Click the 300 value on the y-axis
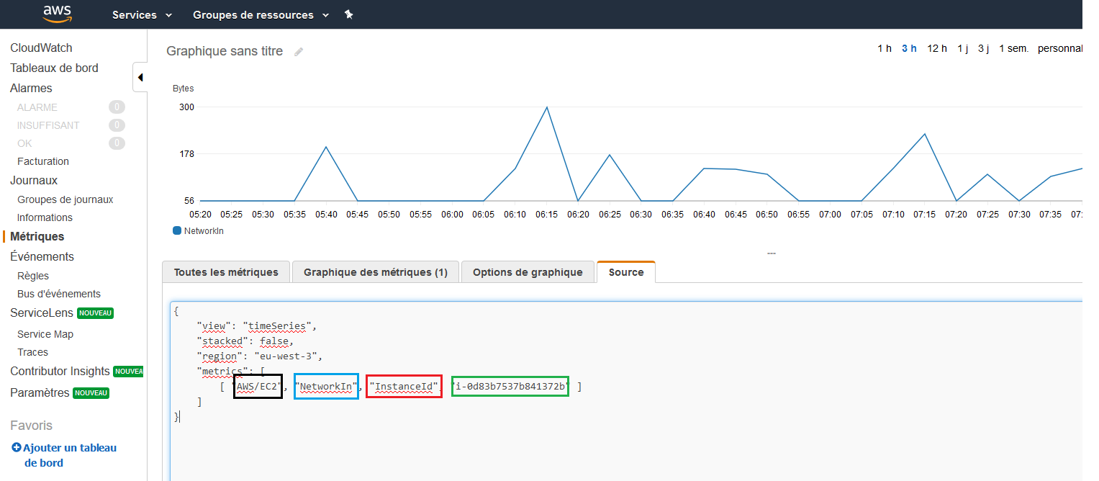The width and height of the screenshot is (1099, 481). point(186,107)
